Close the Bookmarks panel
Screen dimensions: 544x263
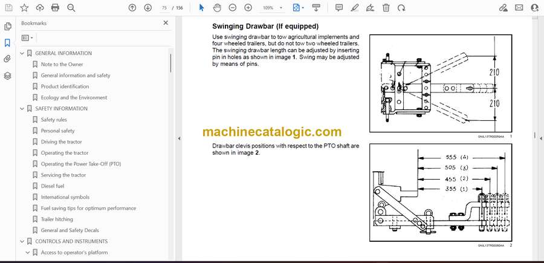(x=166, y=23)
